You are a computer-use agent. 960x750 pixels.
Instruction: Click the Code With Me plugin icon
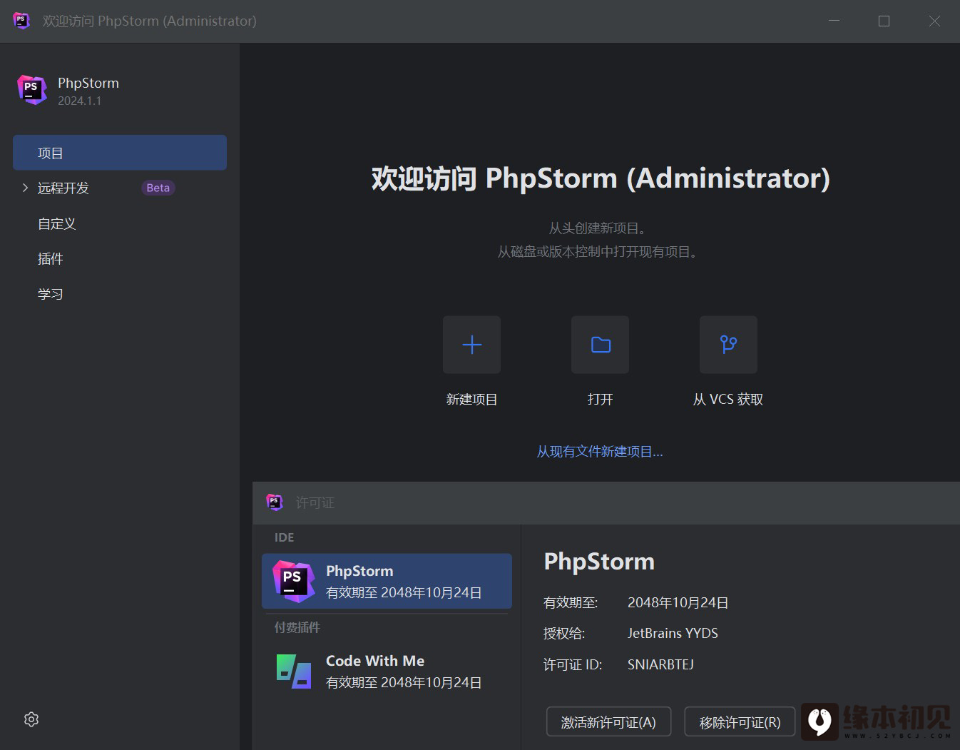coord(294,672)
